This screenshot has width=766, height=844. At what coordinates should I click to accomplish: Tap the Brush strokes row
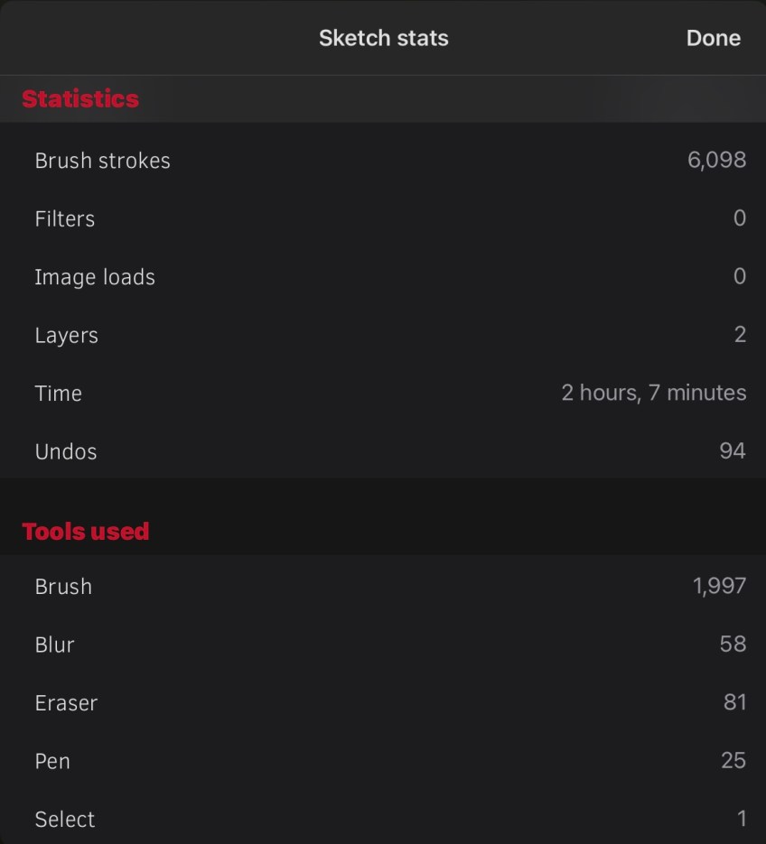click(x=102, y=161)
